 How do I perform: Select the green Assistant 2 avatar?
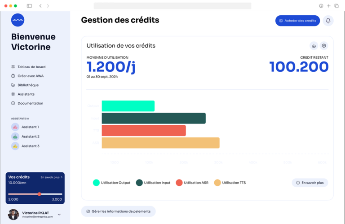tap(15, 136)
